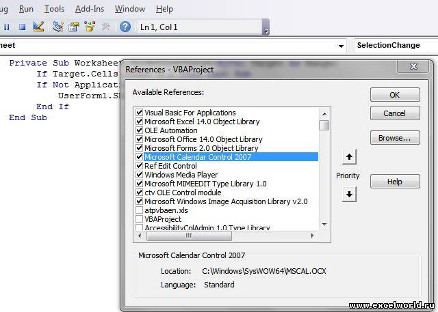Viewport: 438px width, 312px height.
Task: Move reference priority down arrow
Action: (x=349, y=194)
